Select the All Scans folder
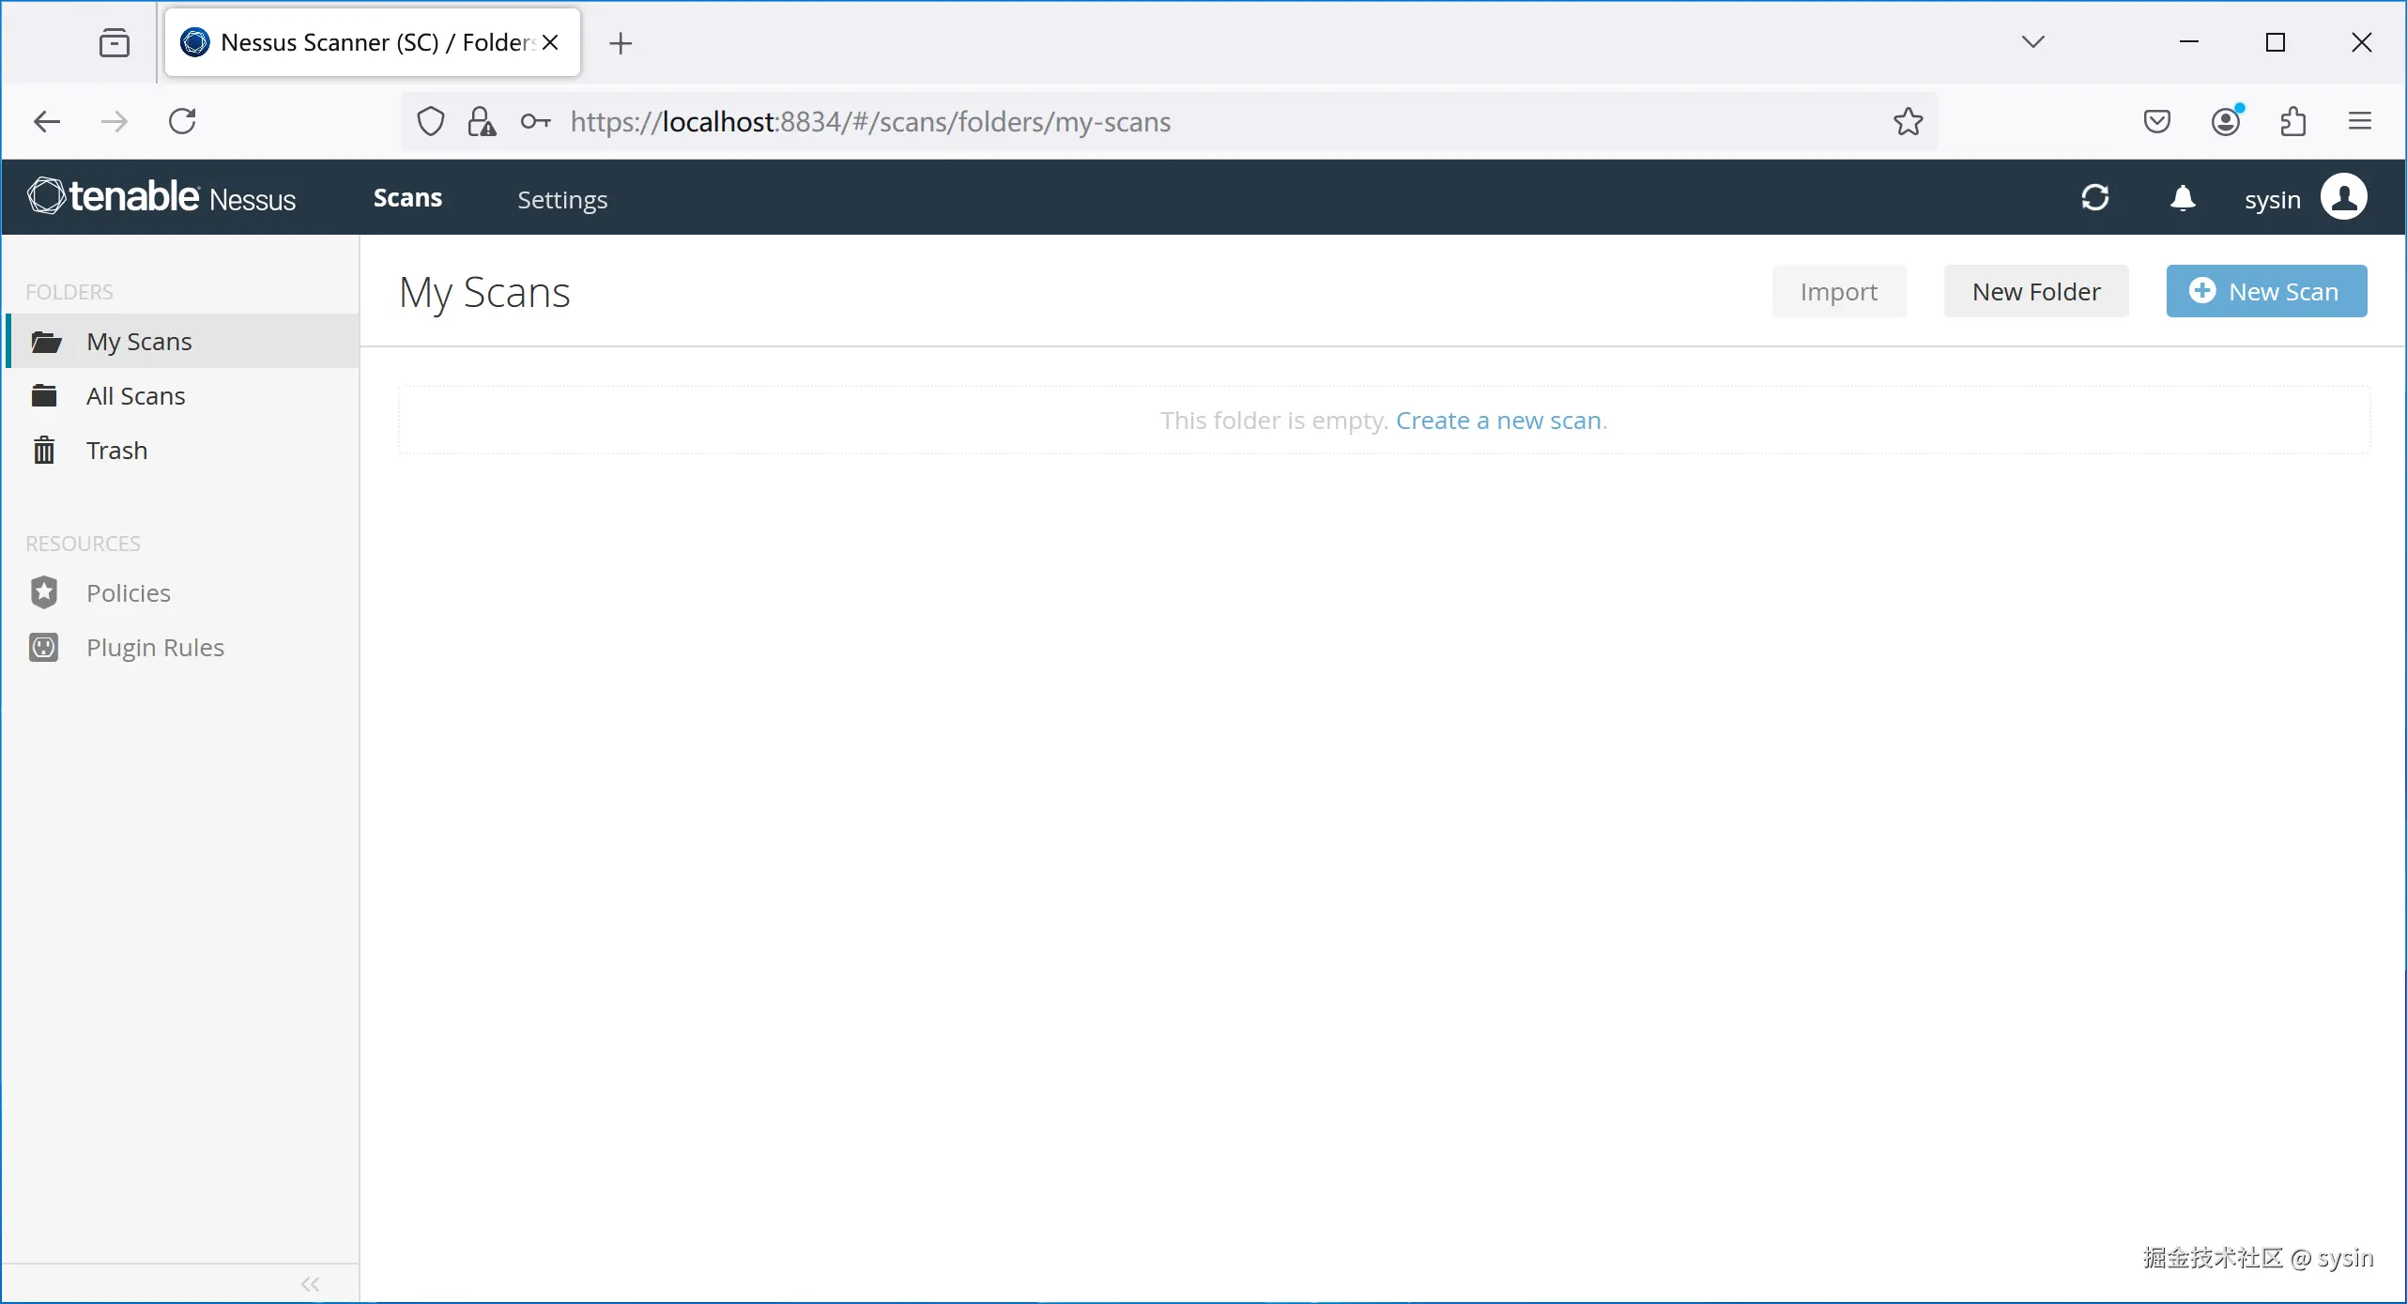The height and width of the screenshot is (1304, 2407). [x=135, y=396]
